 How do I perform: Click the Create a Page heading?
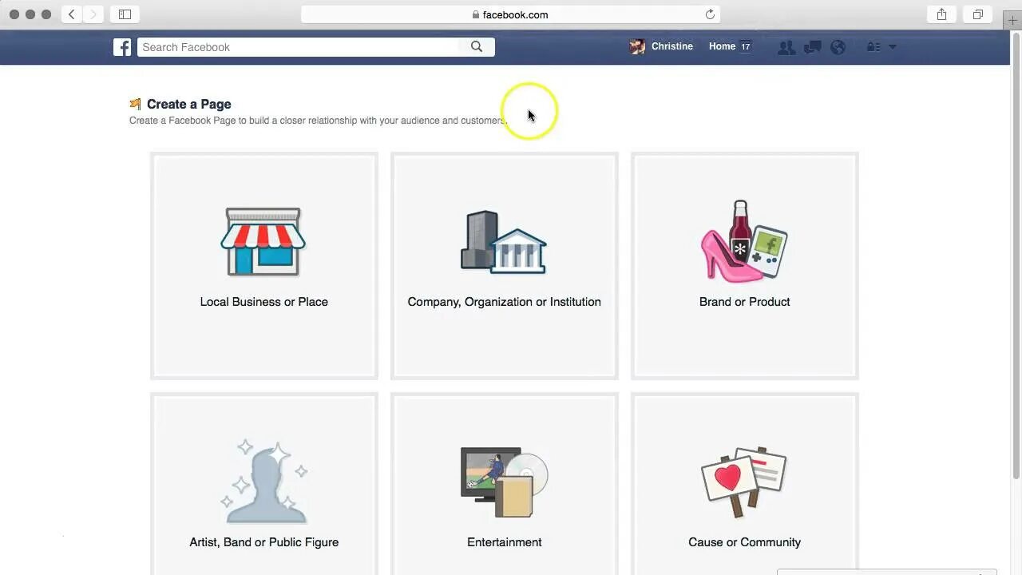pos(189,104)
